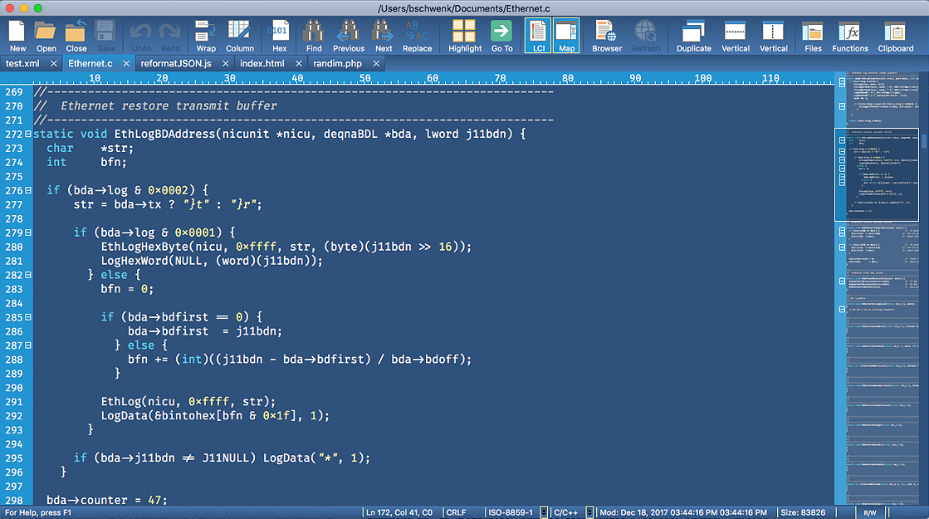The height and width of the screenshot is (519, 929).
Task: Click the Duplicate window icon
Action: click(x=693, y=36)
